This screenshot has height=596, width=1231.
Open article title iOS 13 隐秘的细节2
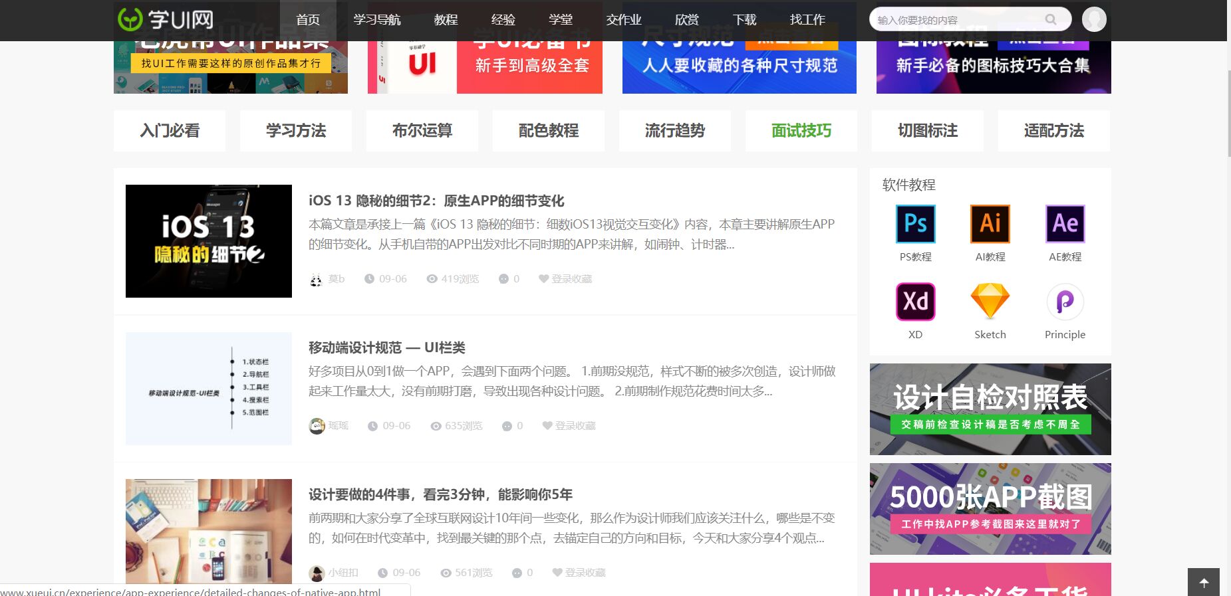point(436,201)
